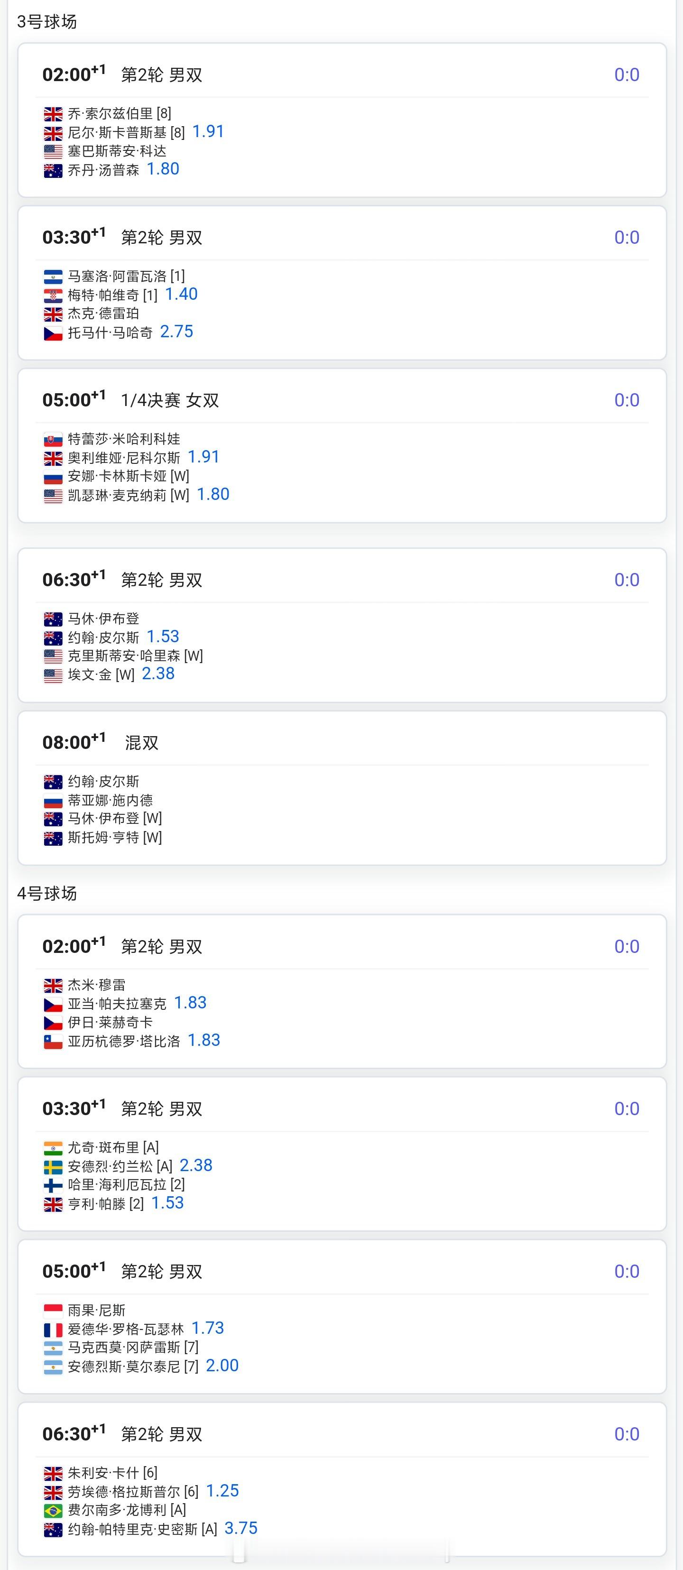The image size is (683, 1570).
Task: Click the UK flag beside 乔·索尔兹伯里
Action: pyautogui.click(x=53, y=114)
